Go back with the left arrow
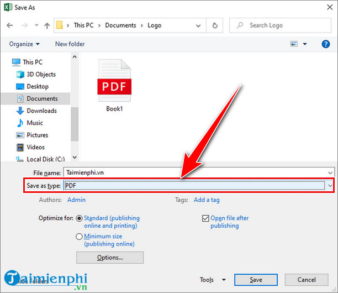The image size is (338, 293). (x=10, y=25)
